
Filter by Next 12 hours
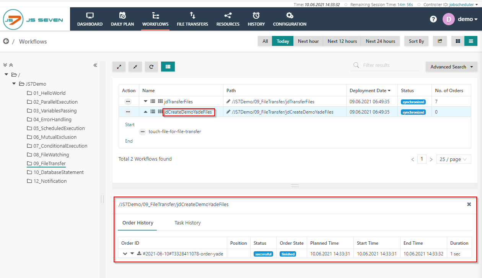point(342,41)
